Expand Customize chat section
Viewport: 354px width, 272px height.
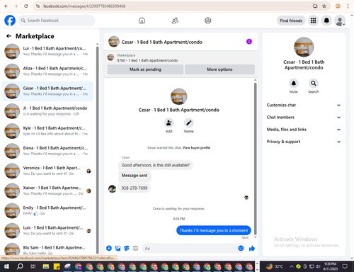[x=304, y=105]
